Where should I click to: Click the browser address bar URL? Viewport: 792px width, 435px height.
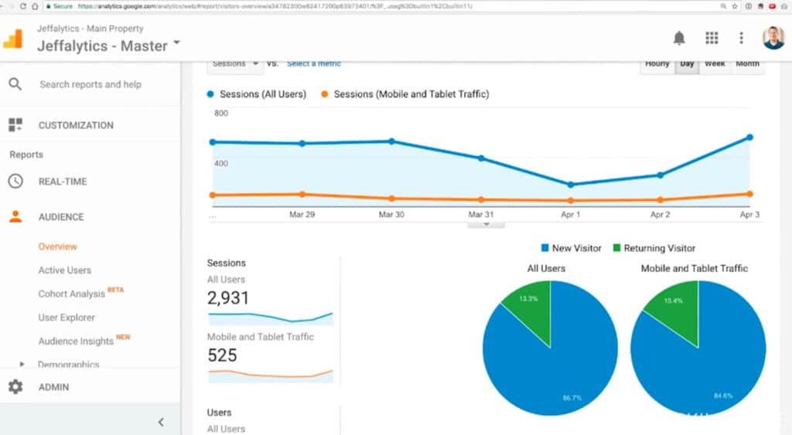(275, 6)
